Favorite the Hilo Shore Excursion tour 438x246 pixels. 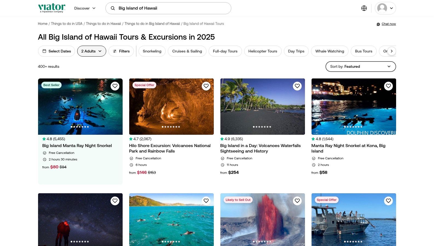[206, 86]
